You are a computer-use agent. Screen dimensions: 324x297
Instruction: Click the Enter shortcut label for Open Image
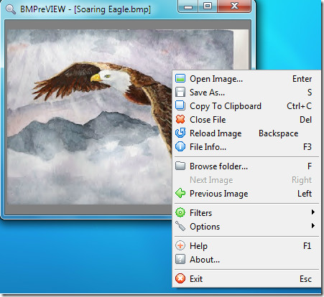point(302,79)
